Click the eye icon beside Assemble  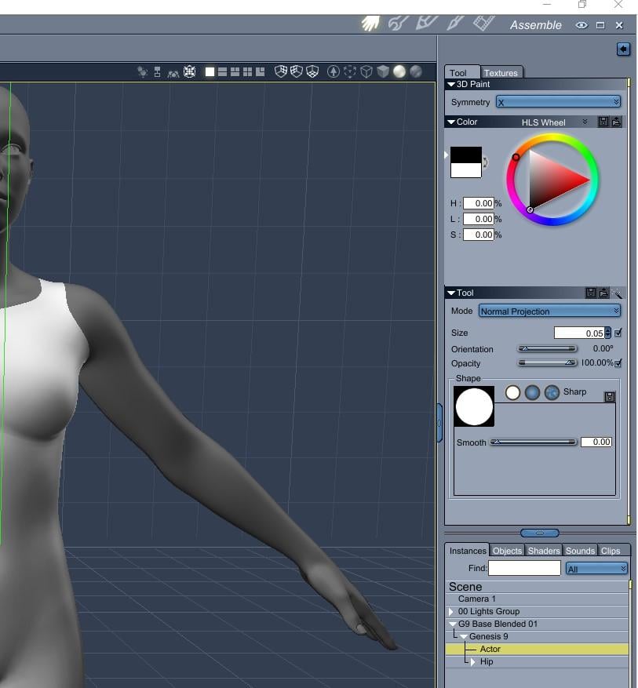coord(581,25)
